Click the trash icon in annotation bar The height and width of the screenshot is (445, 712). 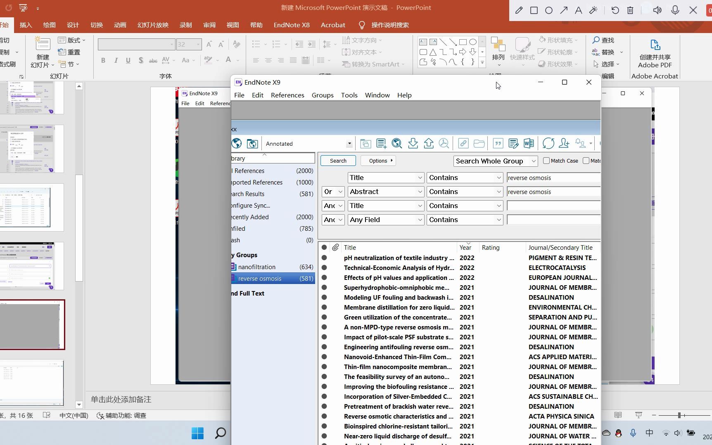pyautogui.click(x=630, y=10)
